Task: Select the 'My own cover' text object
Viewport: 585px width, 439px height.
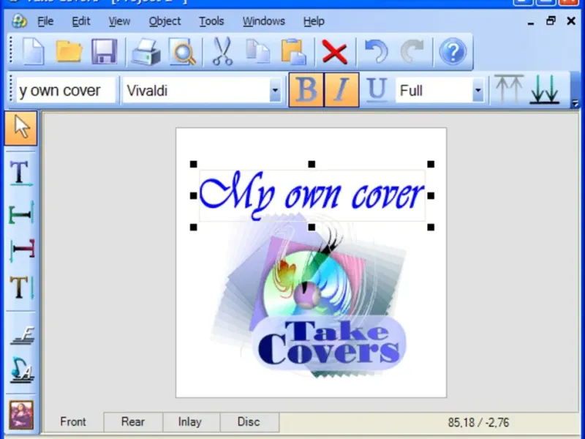Action: (x=312, y=195)
